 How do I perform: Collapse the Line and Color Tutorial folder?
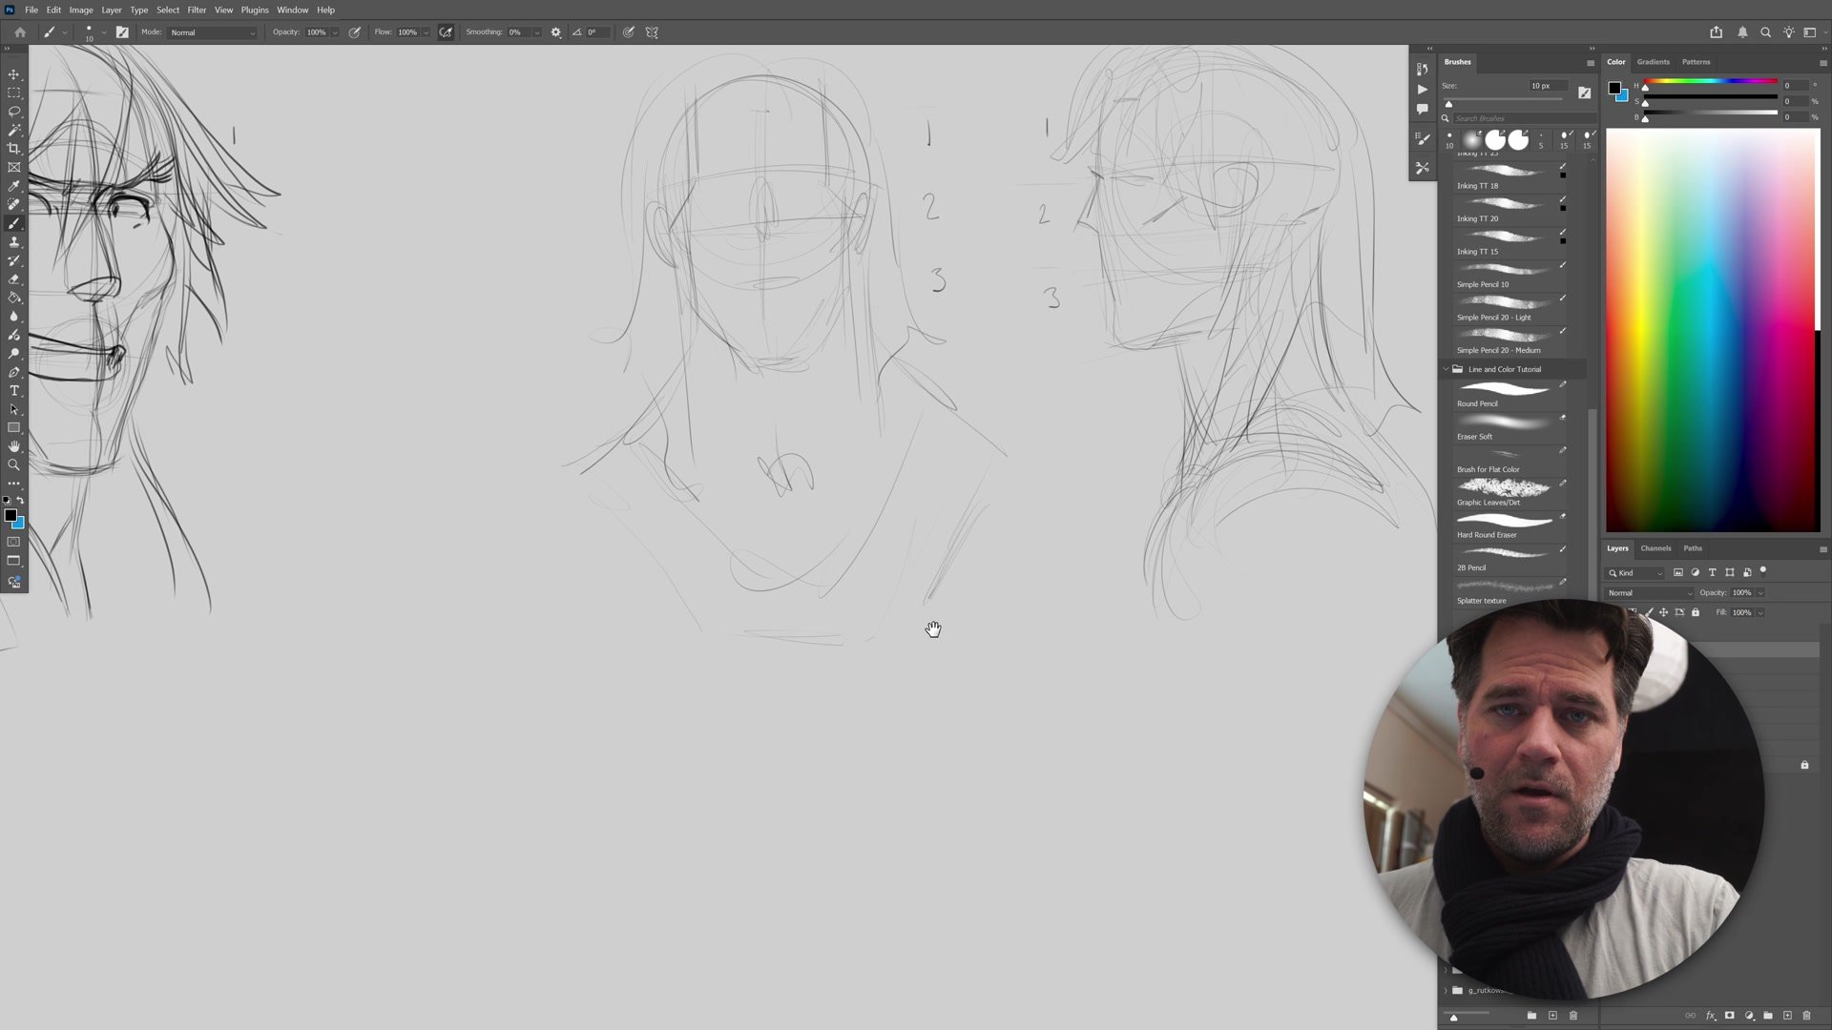coord(1446,369)
